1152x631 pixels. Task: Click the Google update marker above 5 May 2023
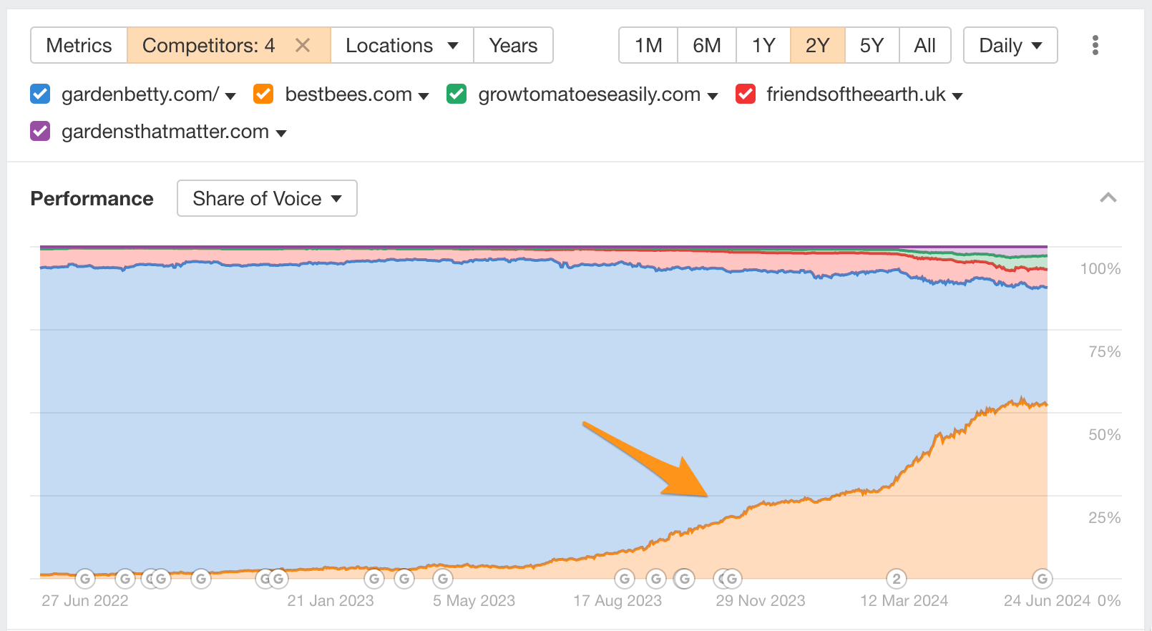tap(443, 579)
